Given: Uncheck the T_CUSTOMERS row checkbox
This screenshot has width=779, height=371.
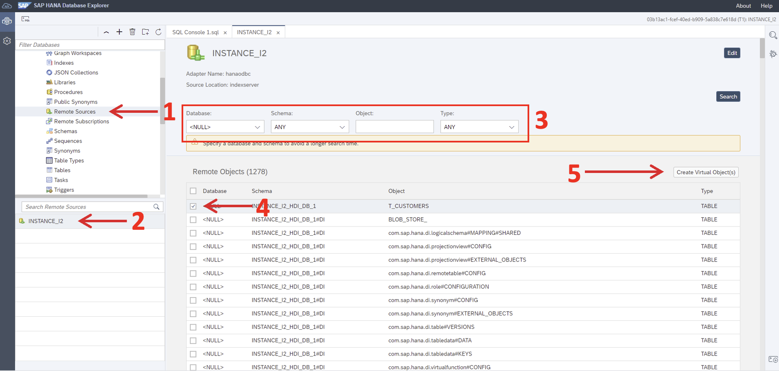Looking at the screenshot, I should point(193,206).
